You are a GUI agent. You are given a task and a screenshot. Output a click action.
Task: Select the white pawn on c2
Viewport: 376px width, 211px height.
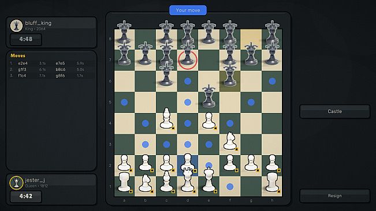coord(166,163)
